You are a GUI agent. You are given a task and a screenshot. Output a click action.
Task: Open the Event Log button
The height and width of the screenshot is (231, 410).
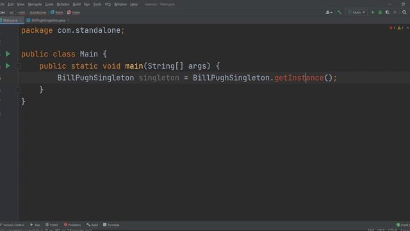403,225
